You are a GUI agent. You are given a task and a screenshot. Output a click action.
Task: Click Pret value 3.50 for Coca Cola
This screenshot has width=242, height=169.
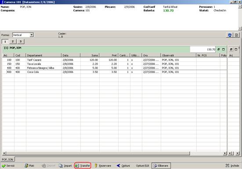point(114,72)
